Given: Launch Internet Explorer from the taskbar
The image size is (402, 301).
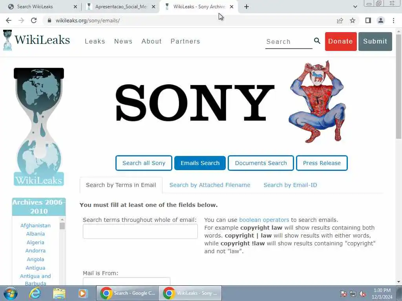Looking at the screenshot, I should pyautogui.click(x=35, y=293).
